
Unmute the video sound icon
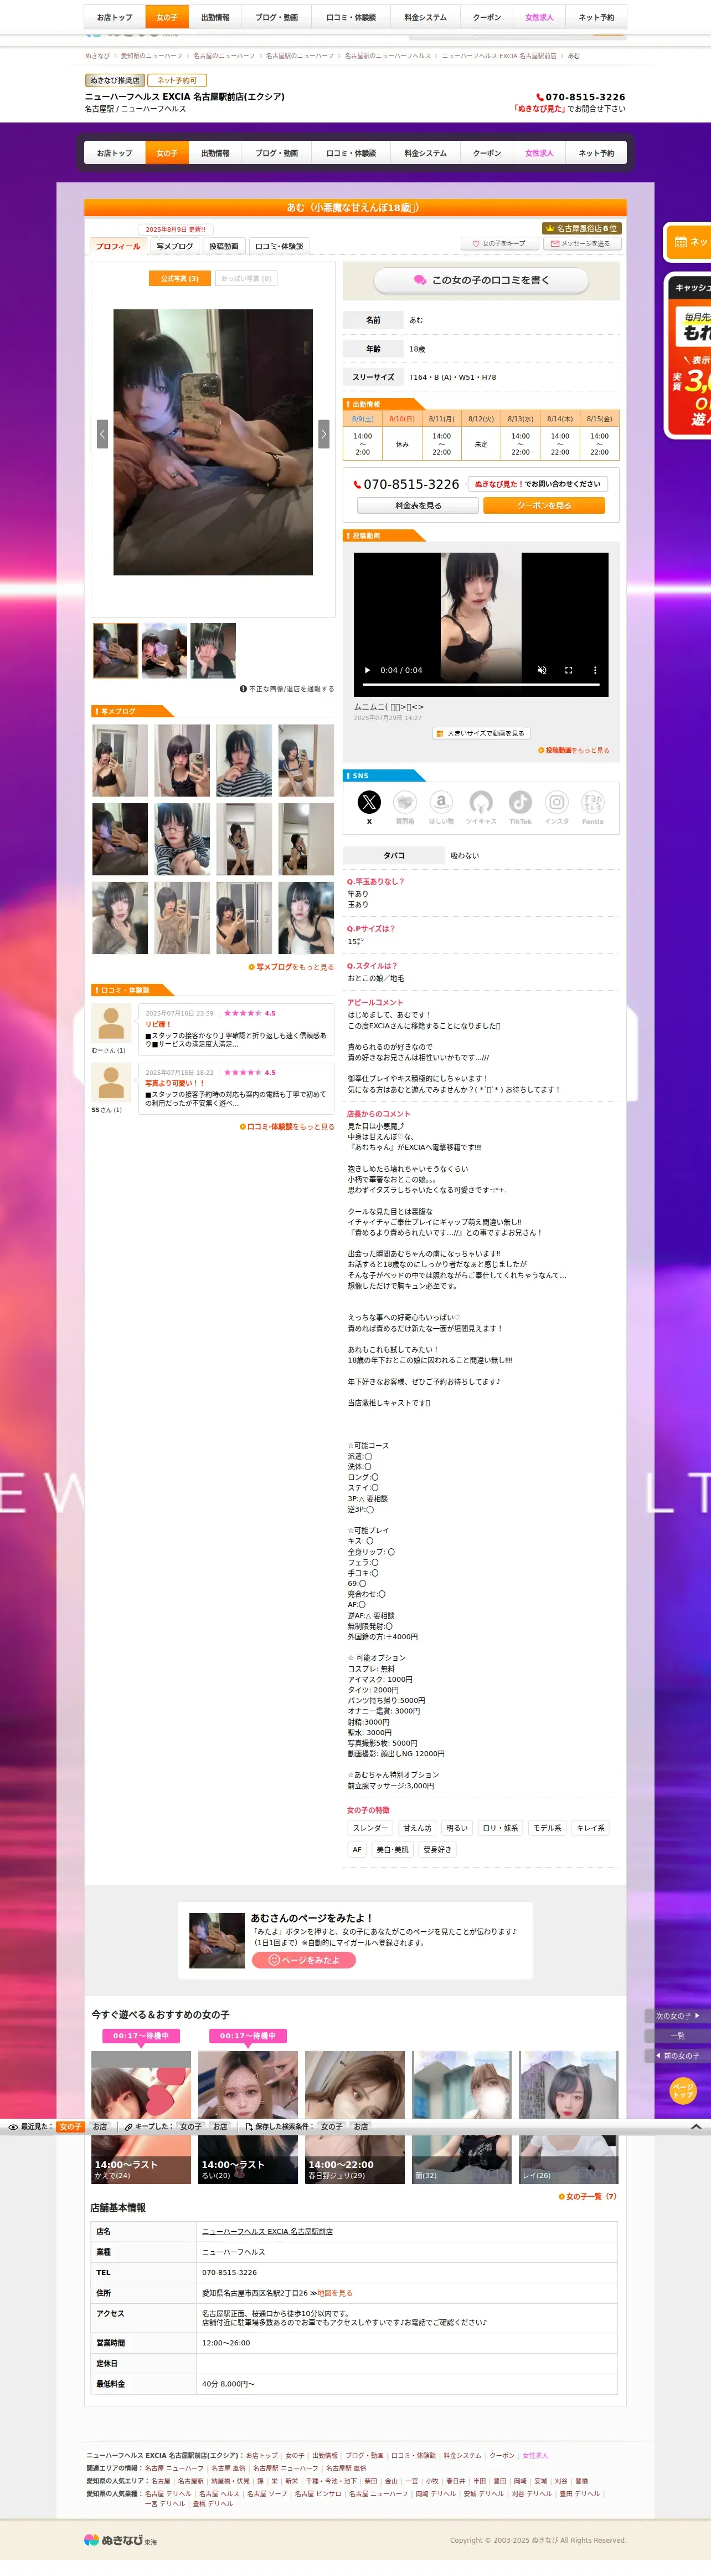pyautogui.click(x=542, y=670)
